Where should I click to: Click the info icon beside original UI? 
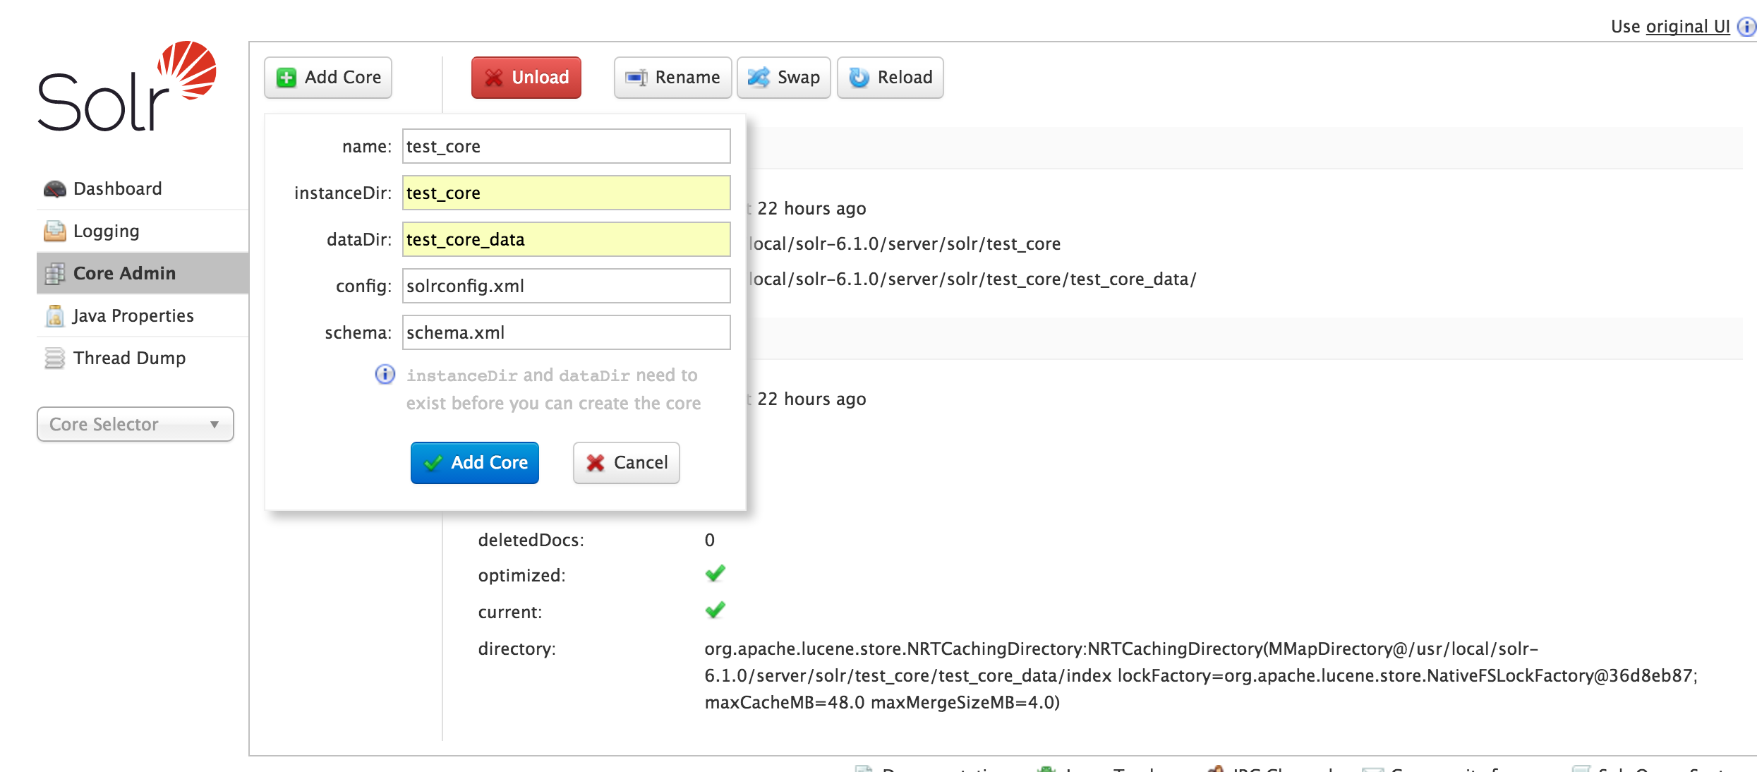pyautogui.click(x=1746, y=27)
